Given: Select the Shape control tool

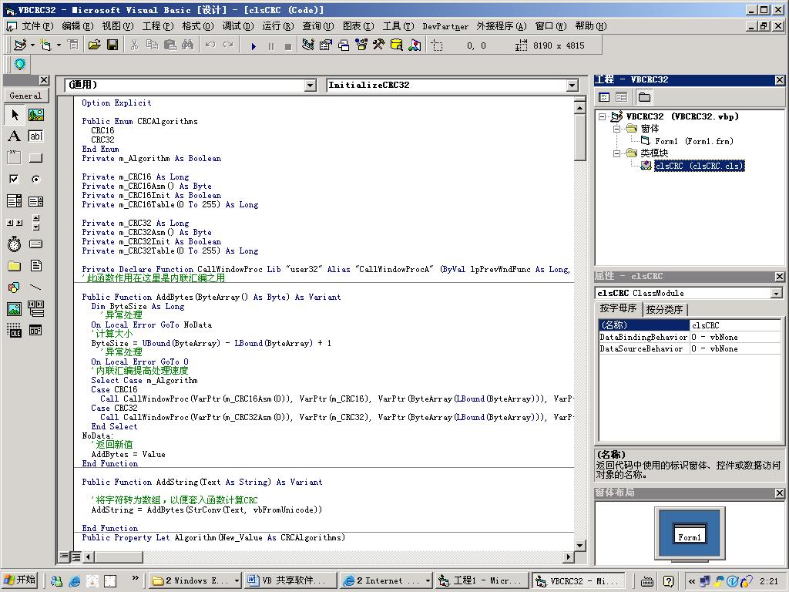Looking at the screenshot, I should tap(14, 288).
